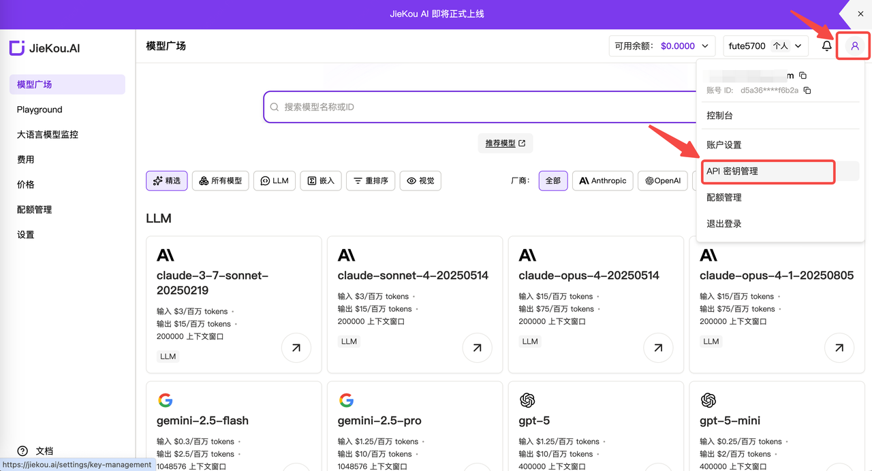The image size is (872, 471).
Task: Filter vendor by Anthropic
Action: click(603, 180)
